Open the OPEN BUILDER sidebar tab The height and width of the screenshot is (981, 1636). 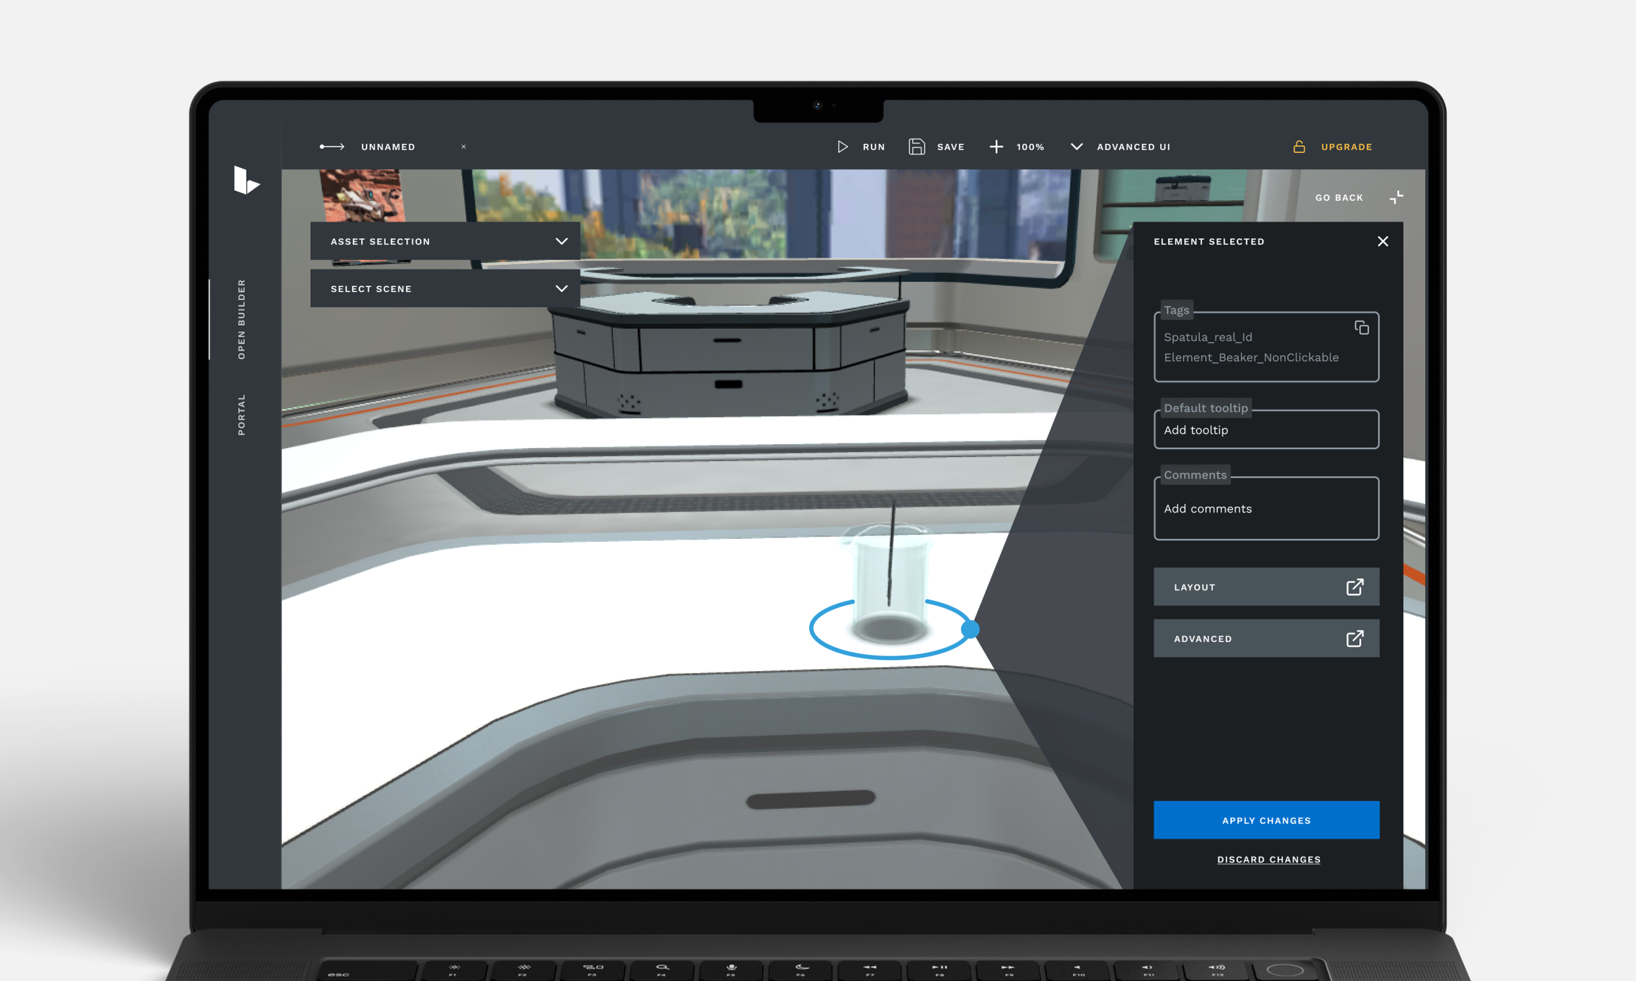241,319
